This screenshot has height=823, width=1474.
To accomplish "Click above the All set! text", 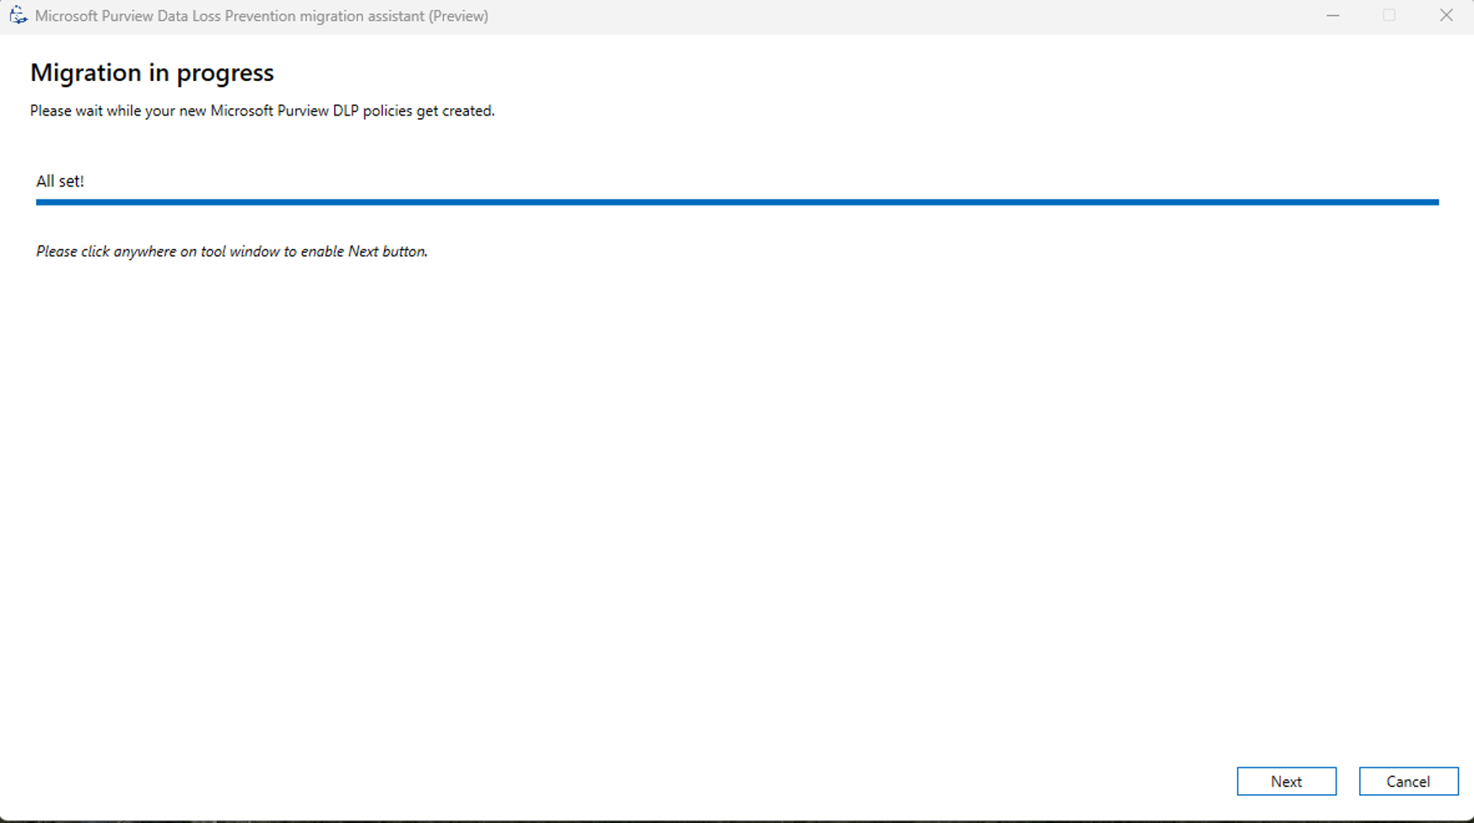I will coord(60,152).
